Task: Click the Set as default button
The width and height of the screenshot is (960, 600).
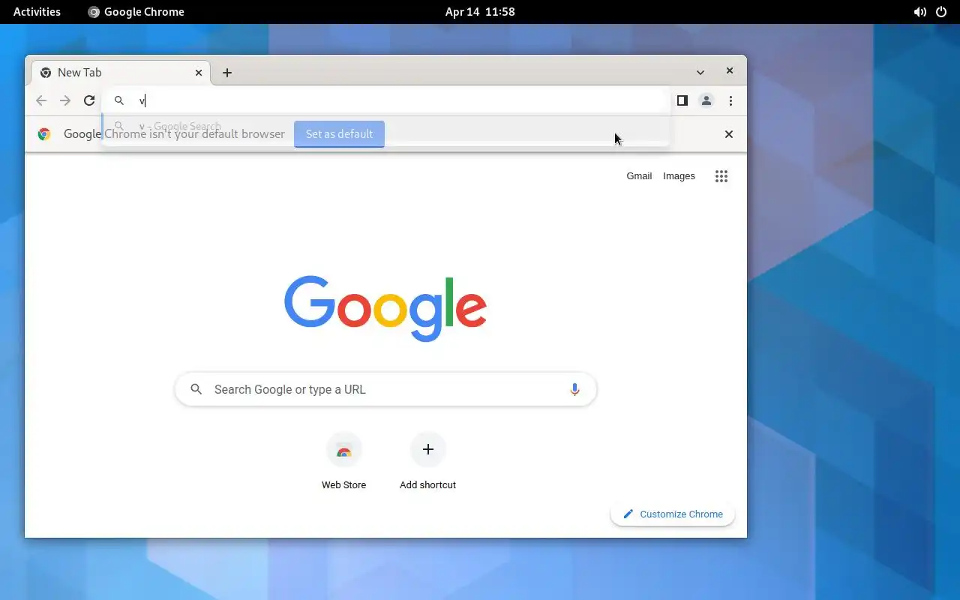Action: [x=339, y=134]
